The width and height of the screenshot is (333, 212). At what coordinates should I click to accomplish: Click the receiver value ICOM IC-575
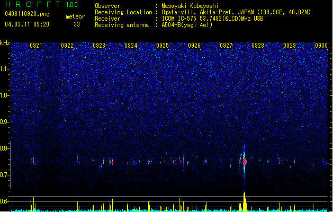coord(179,19)
